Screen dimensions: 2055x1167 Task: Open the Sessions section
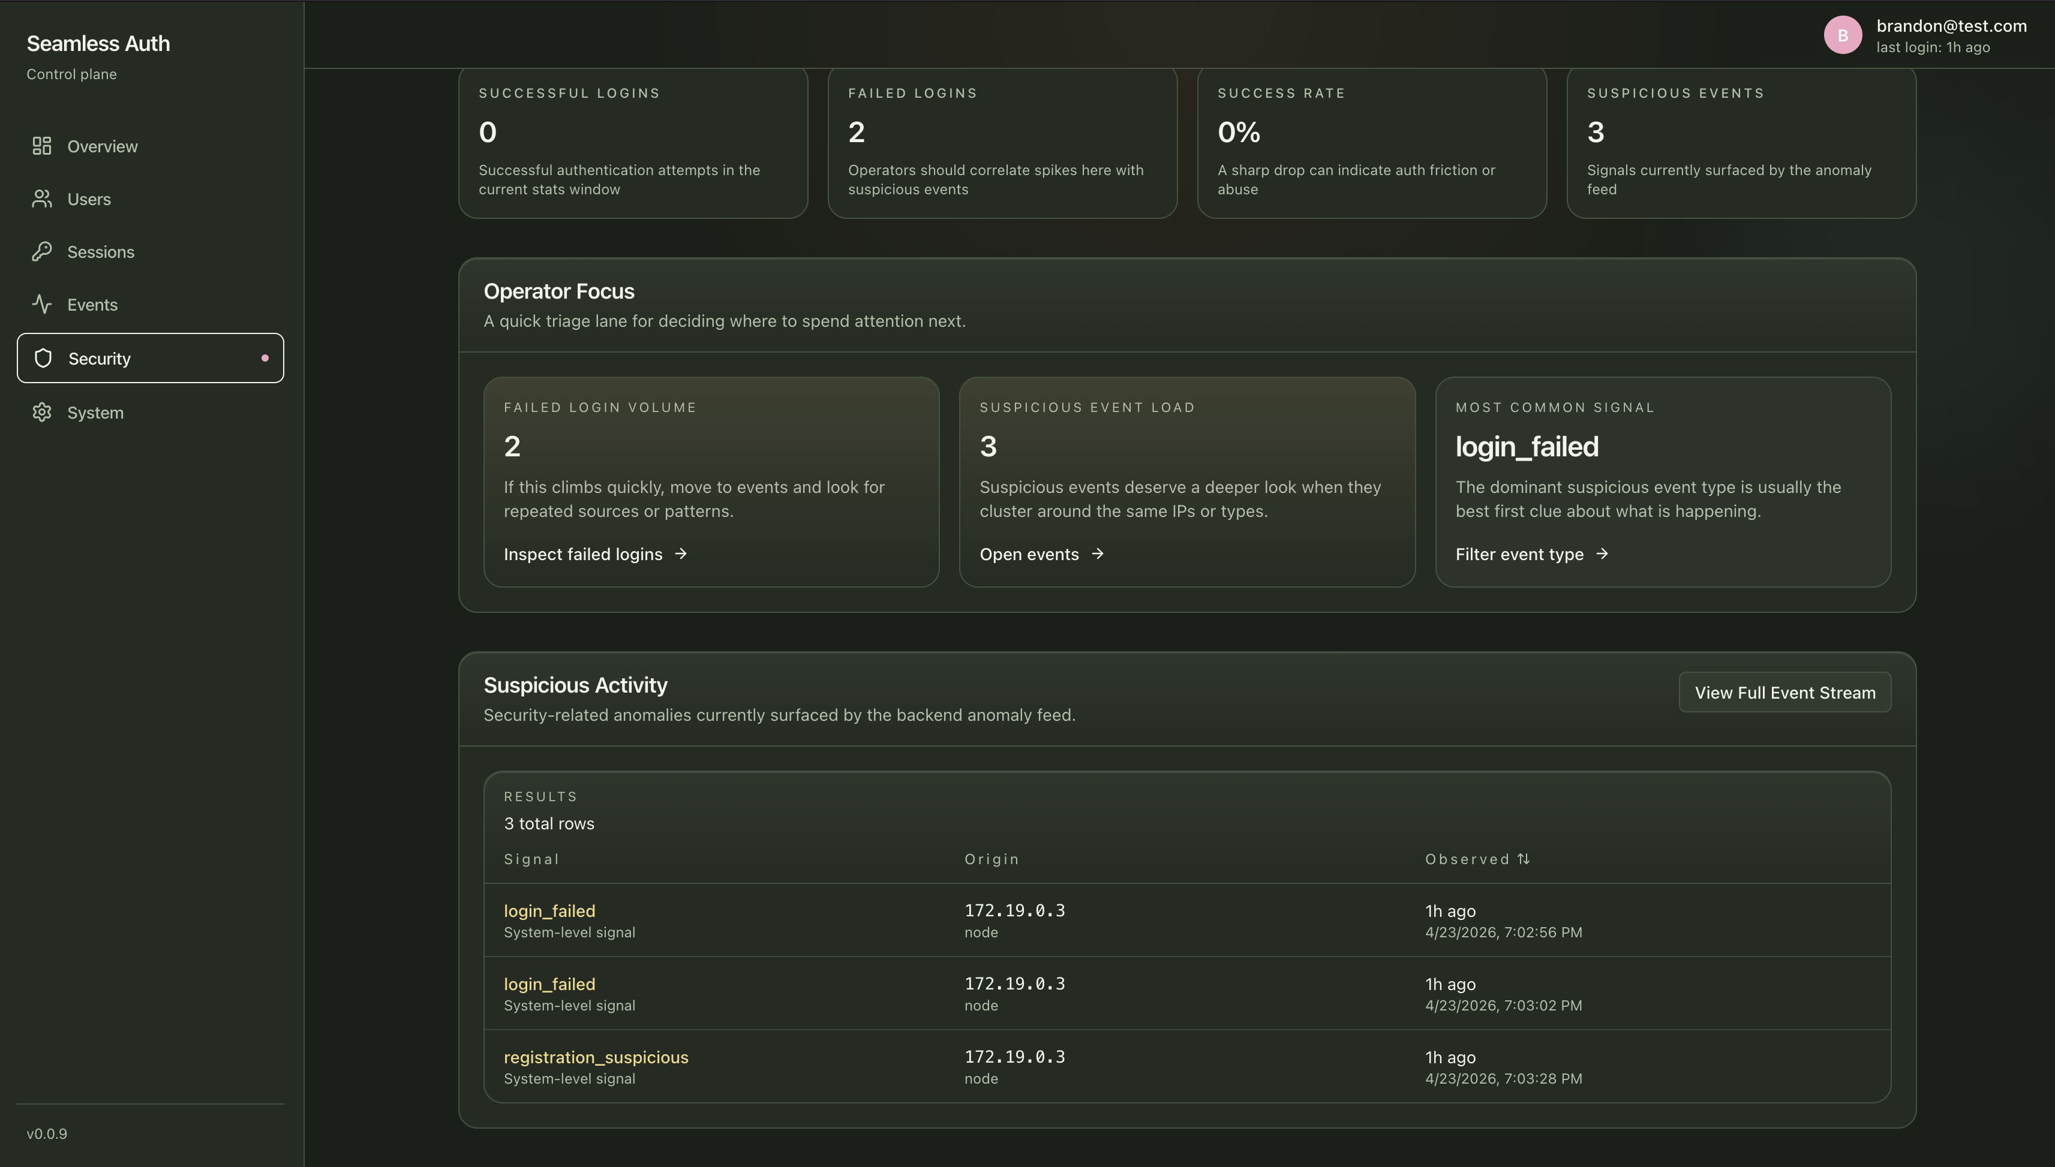151,252
